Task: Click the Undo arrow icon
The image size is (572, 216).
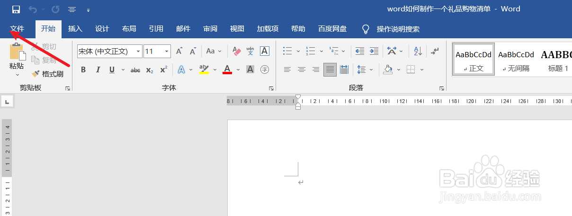Action: click(x=33, y=9)
